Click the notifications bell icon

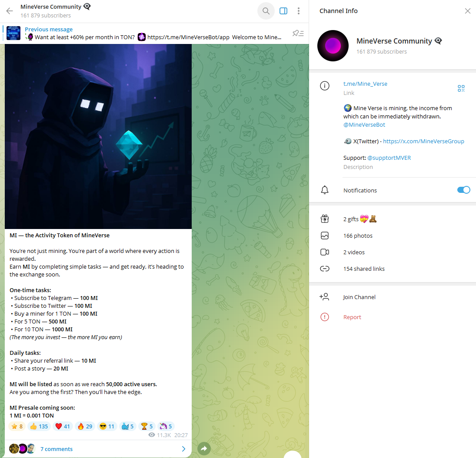pos(325,190)
